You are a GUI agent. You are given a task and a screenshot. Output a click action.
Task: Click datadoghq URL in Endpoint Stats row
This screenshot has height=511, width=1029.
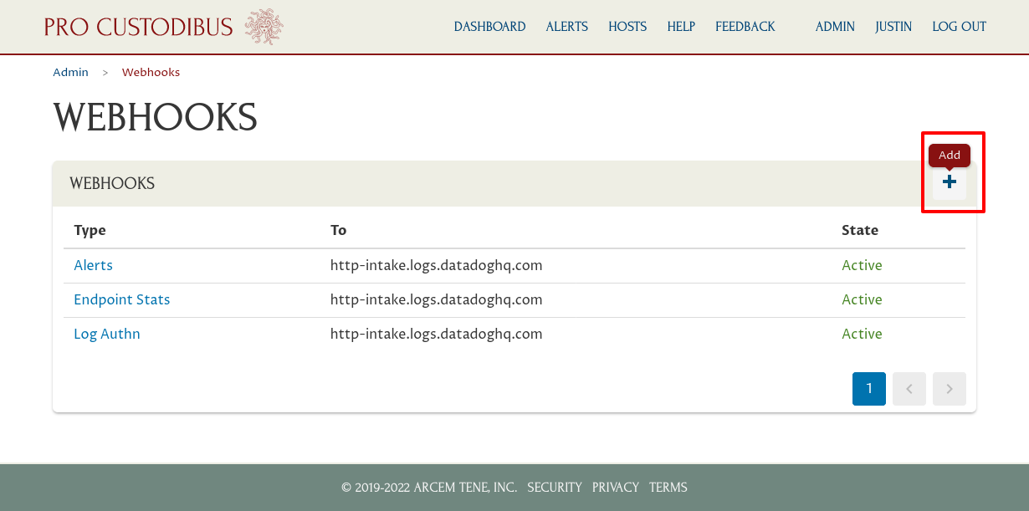click(437, 299)
